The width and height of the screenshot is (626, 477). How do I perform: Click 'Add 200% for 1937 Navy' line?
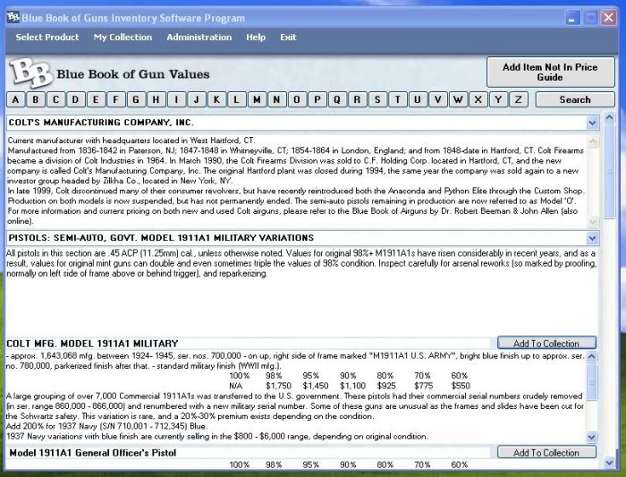click(x=107, y=426)
